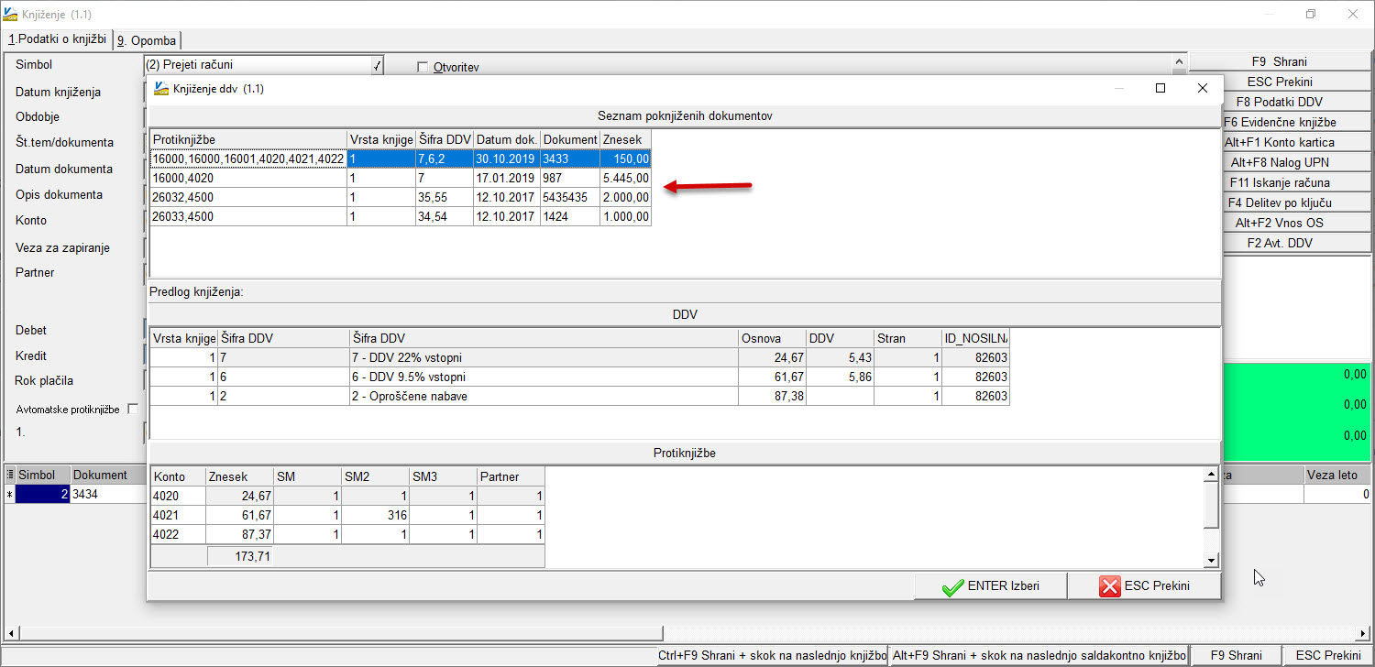Switch to the 1.Podatki o knjižbi tab
This screenshot has width=1375, height=667.
57,39
